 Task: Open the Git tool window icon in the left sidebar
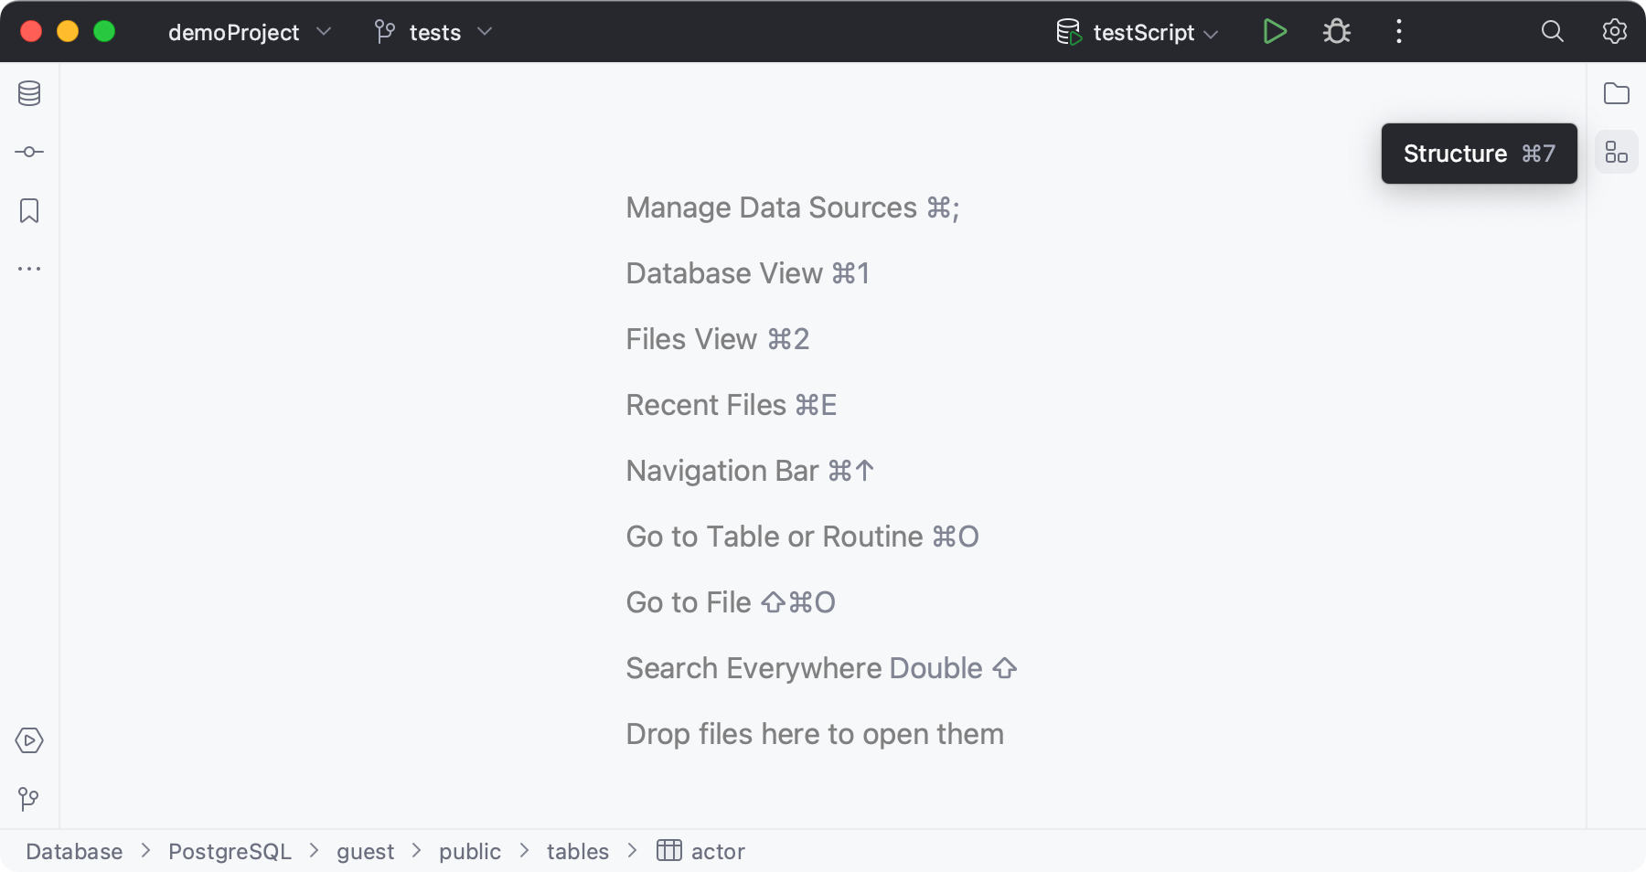tap(28, 799)
